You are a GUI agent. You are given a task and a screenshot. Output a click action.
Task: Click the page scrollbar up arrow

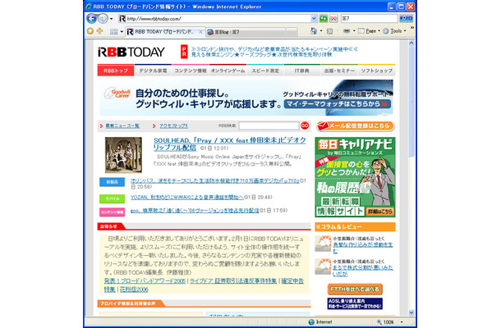[411, 43]
